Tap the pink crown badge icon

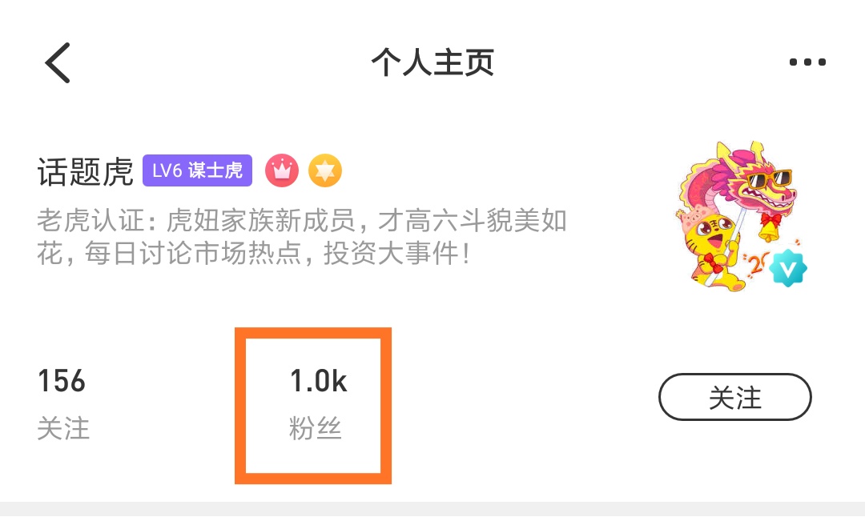pyautogui.click(x=282, y=170)
